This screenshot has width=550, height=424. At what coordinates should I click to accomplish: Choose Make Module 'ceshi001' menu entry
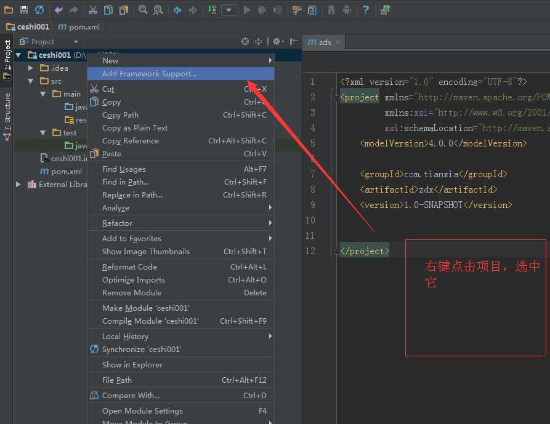(x=180, y=308)
